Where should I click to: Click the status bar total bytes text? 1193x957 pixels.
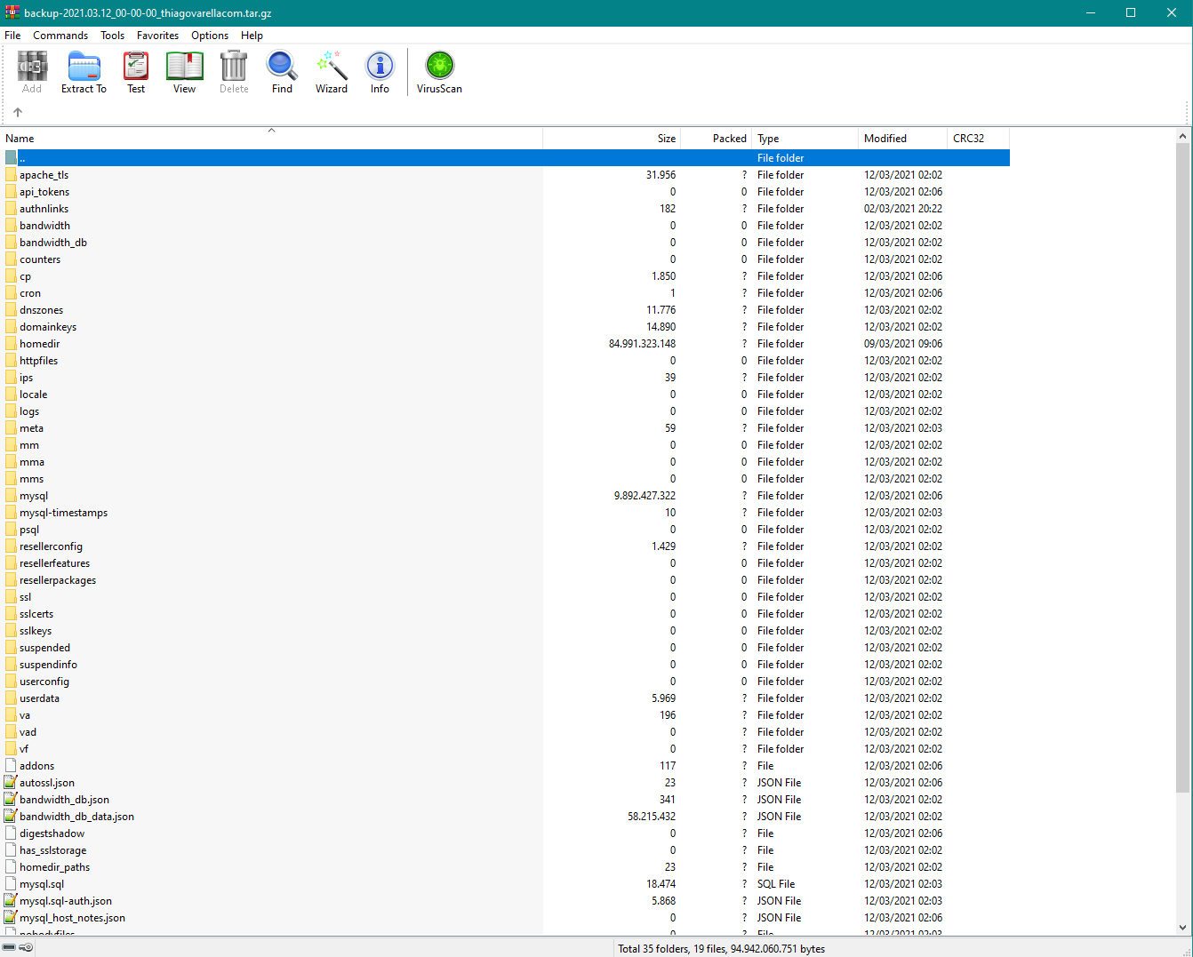tap(722, 949)
